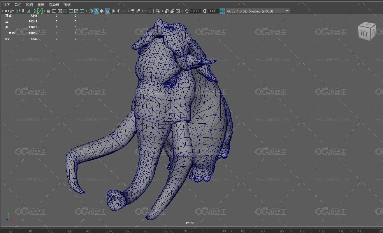383x233 pixels.
Task: Toggle the viewport Grid display icon
Action: pyautogui.click(x=49, y=11)
